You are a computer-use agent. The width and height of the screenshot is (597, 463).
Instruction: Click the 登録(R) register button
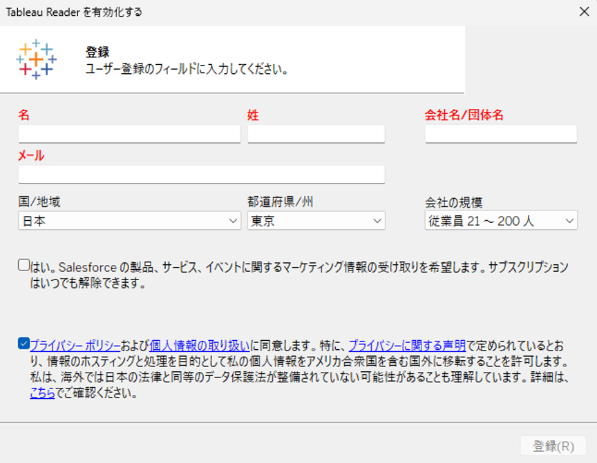[x=553, y=446]
